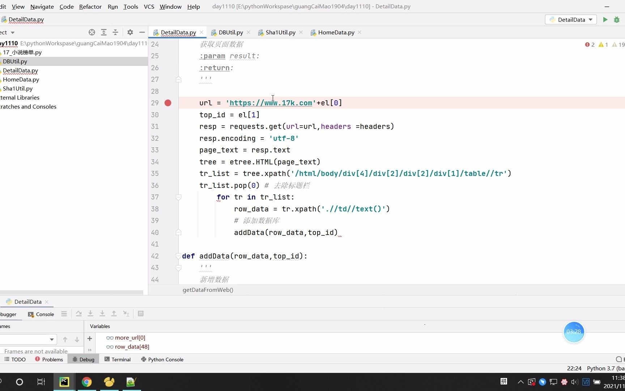This screenshot has width=625, height=391.
Task: Click Python 3.7 interpreter in status bar
Action: click(x=605, y=368)
